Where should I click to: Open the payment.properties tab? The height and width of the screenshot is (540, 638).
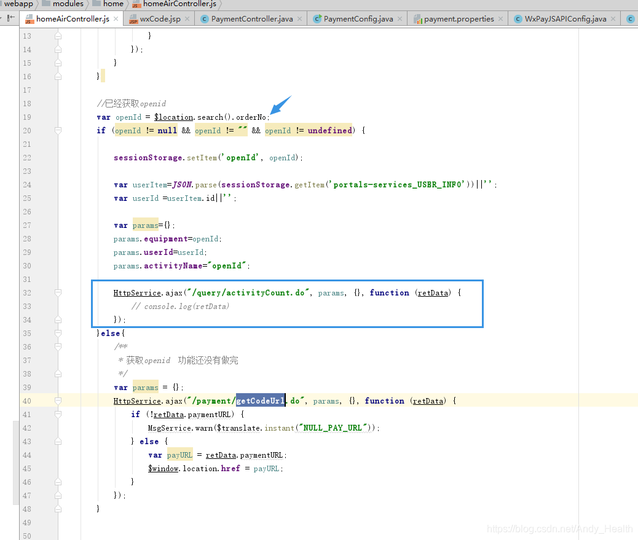(x=459, y=18)
